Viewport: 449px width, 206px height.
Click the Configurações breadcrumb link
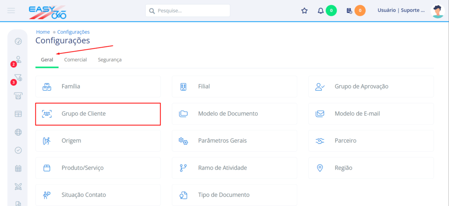73,32
